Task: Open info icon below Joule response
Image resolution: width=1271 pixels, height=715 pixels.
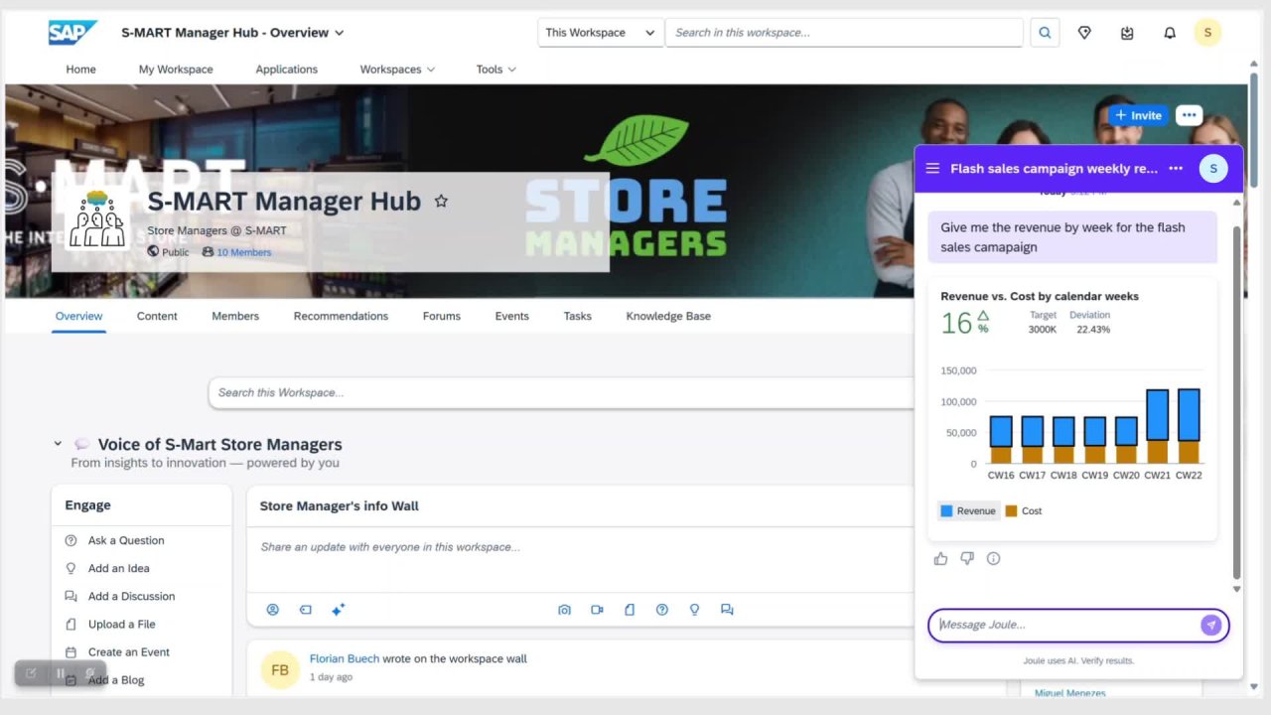Action: coord(993,559)
